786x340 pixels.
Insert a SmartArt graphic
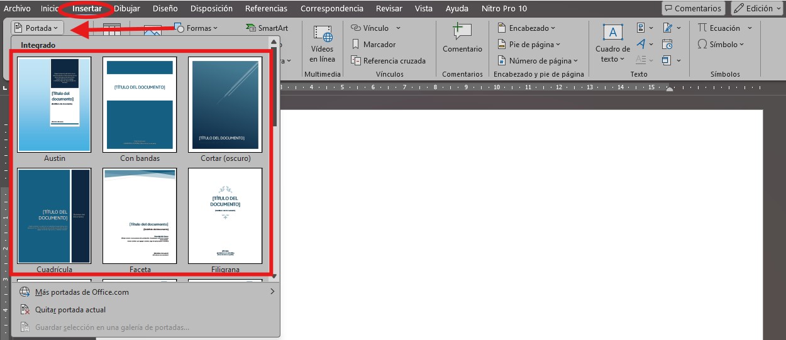click(267, 28)
